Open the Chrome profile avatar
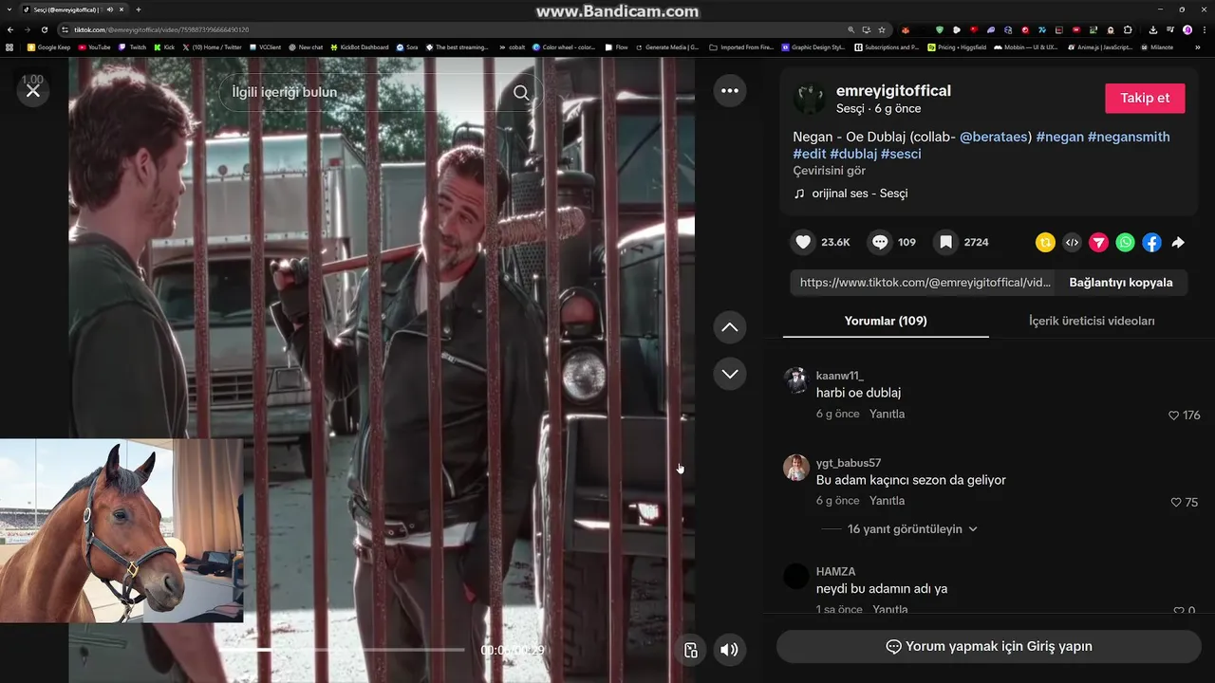The height and width of the screenshot is (683, 1215). click(x=1187, y=29)
